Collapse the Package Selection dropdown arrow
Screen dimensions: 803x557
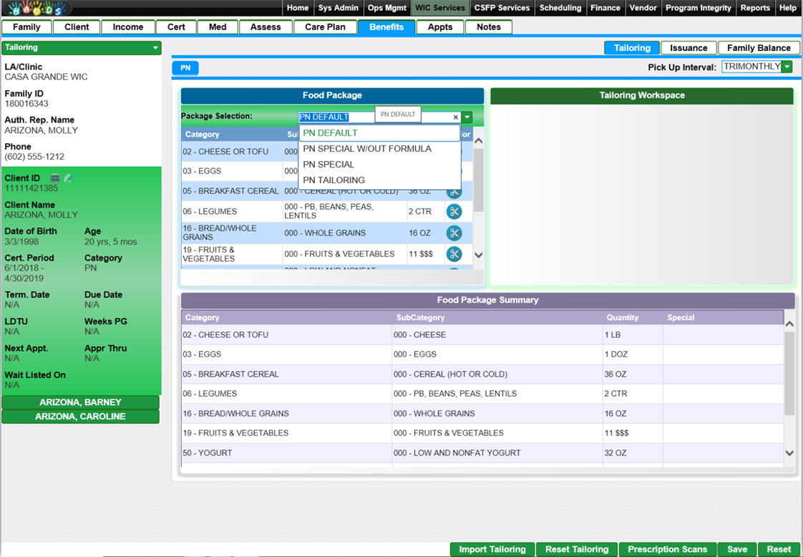click(x=467, y=117)
